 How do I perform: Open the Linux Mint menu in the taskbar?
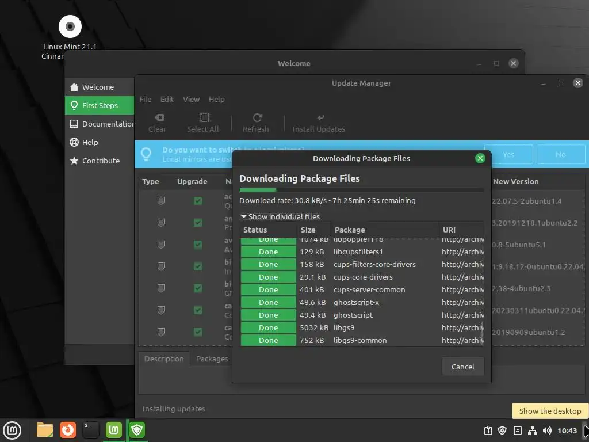tap(12, 430)
